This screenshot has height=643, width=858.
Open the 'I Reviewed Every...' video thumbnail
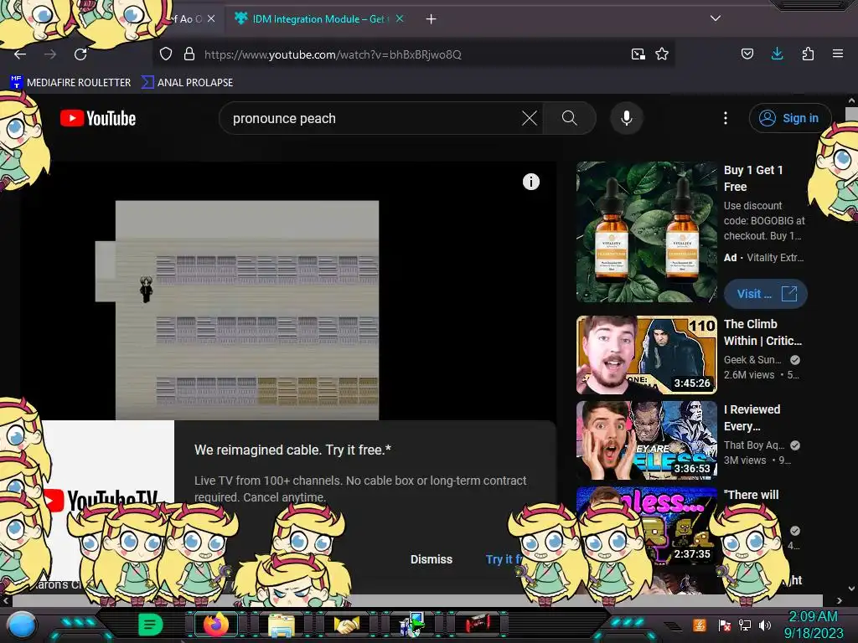point(646,440)
